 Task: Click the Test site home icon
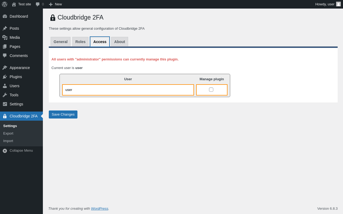pos(14,4)
